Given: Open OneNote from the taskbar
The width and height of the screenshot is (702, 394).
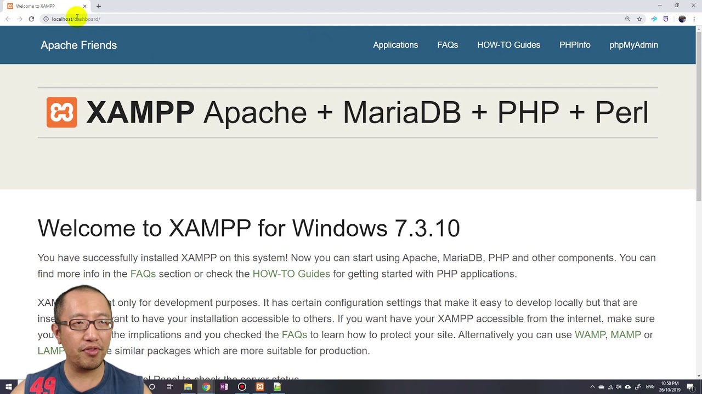Looking at the screenshot, I should click(x=224, y=387).
